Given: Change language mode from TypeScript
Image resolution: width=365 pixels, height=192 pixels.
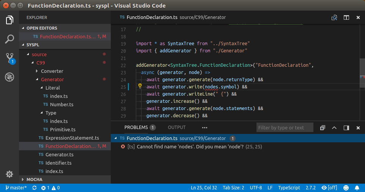Looking at the screenshot, I should (x=289, y=187).
